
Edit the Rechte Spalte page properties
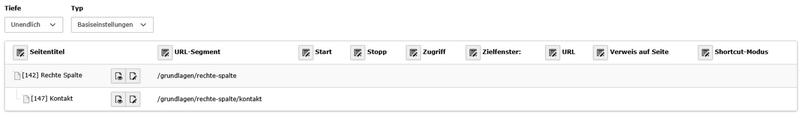click(133, 76)
